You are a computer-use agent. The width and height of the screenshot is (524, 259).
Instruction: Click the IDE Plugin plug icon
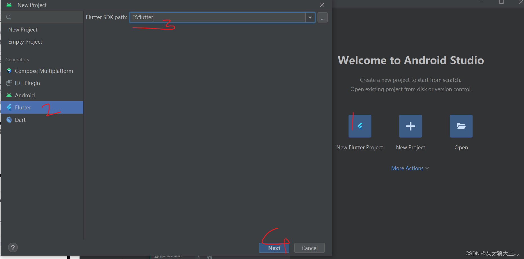tap(9, 83)
